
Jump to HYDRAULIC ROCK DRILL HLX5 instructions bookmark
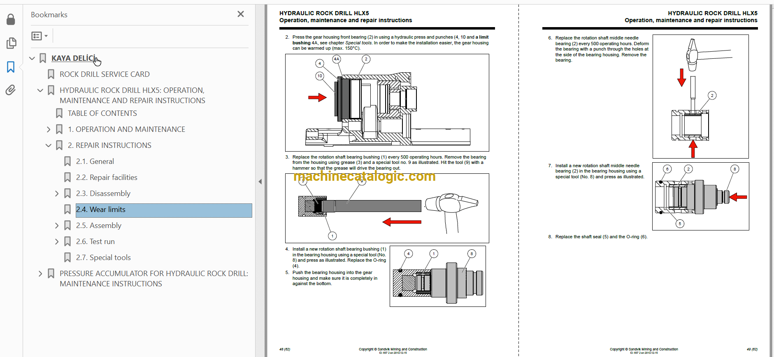click(132, 95)
